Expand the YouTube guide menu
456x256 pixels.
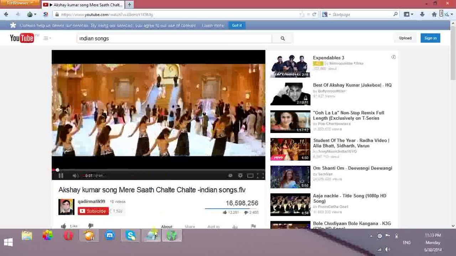tap(47, 38)
